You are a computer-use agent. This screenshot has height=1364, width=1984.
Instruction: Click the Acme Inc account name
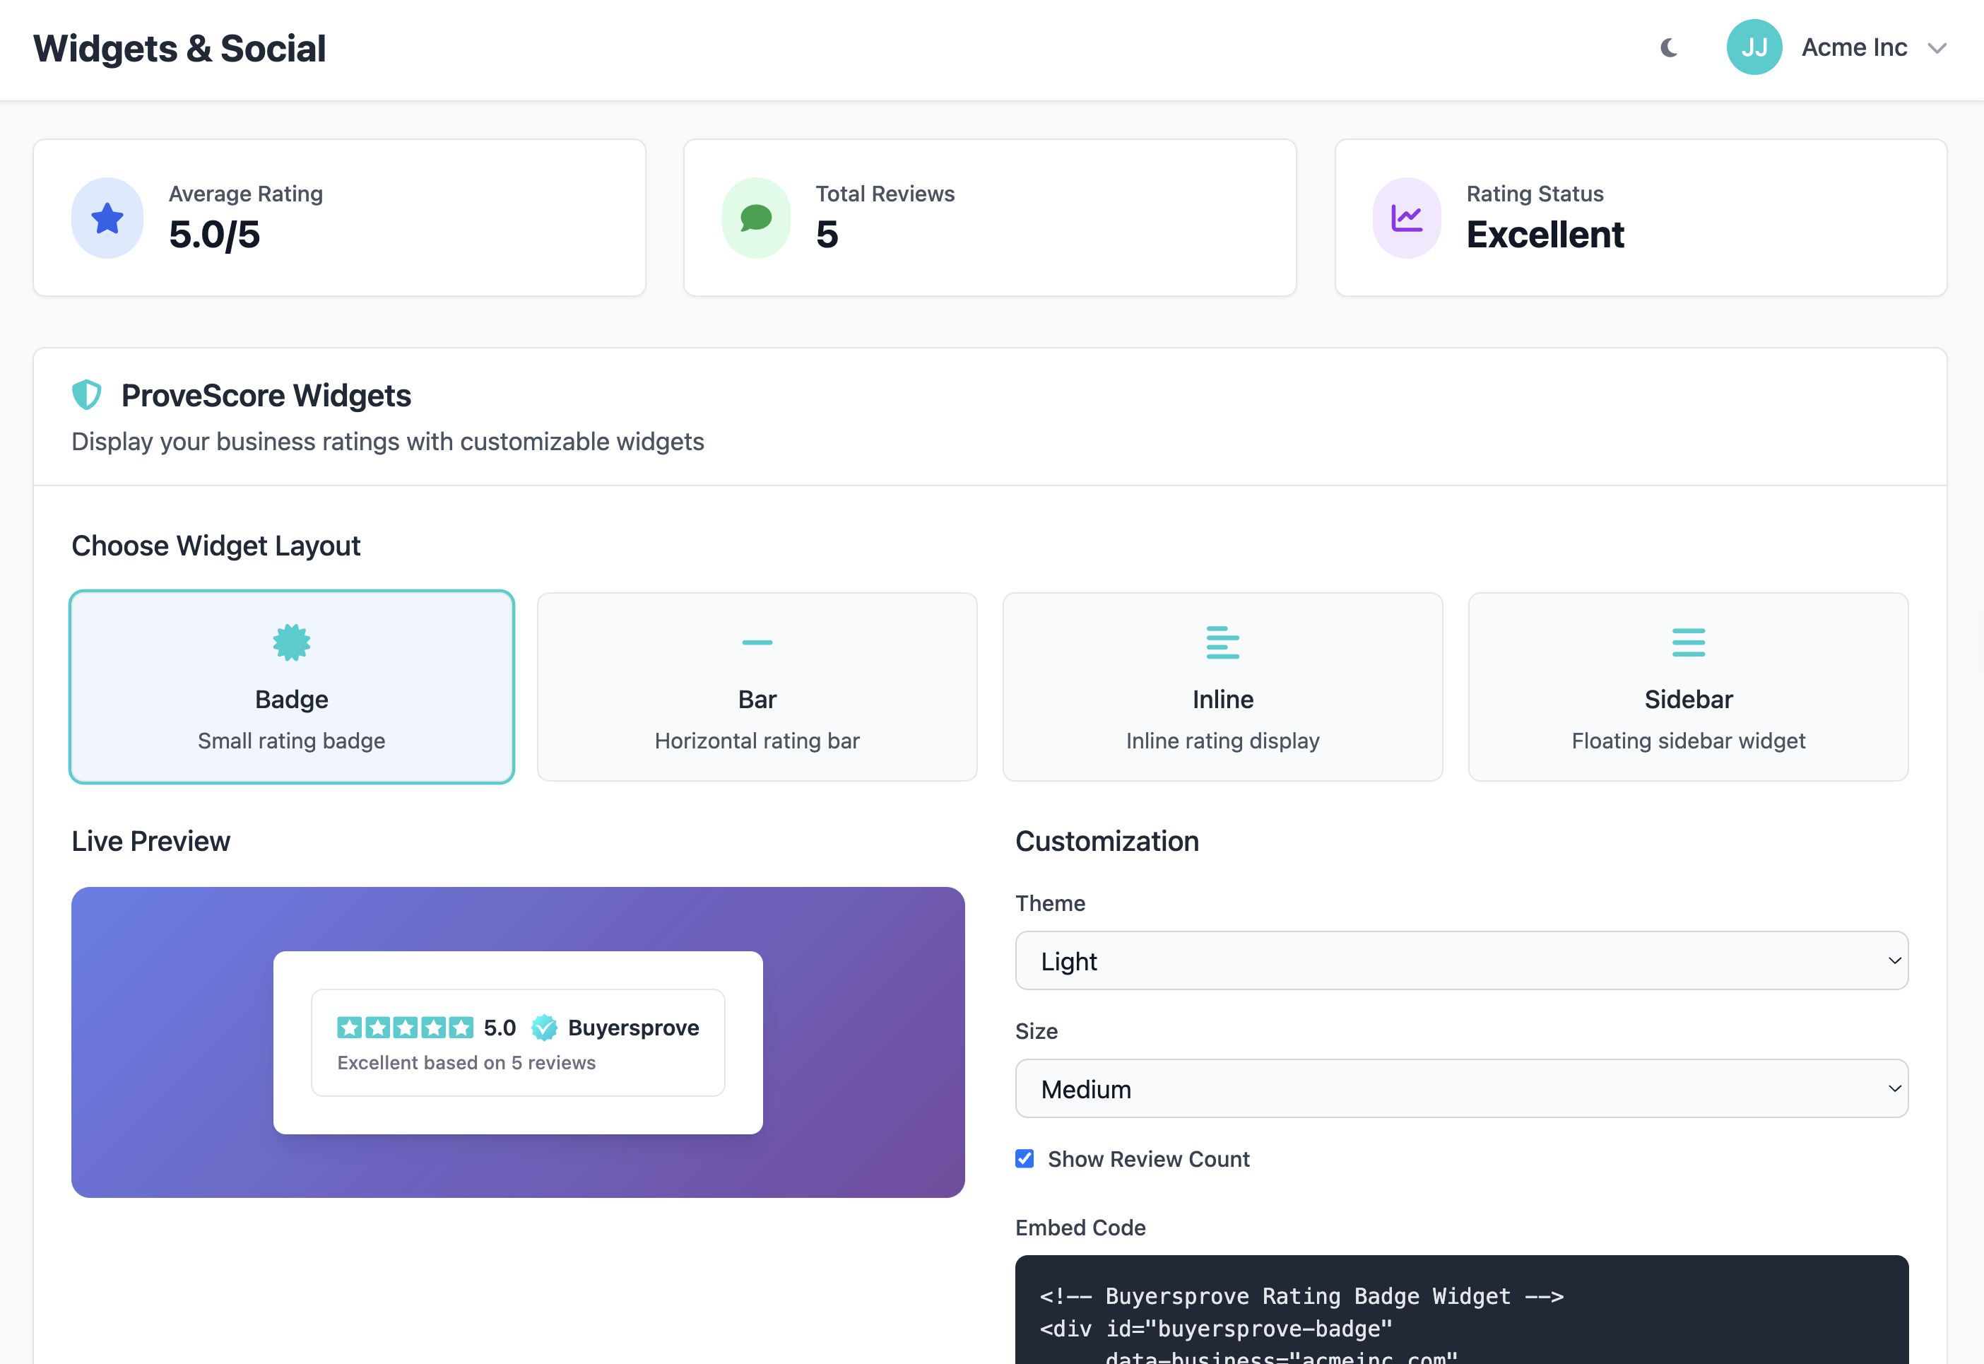pyautogui.click(x=1854, y=48)
